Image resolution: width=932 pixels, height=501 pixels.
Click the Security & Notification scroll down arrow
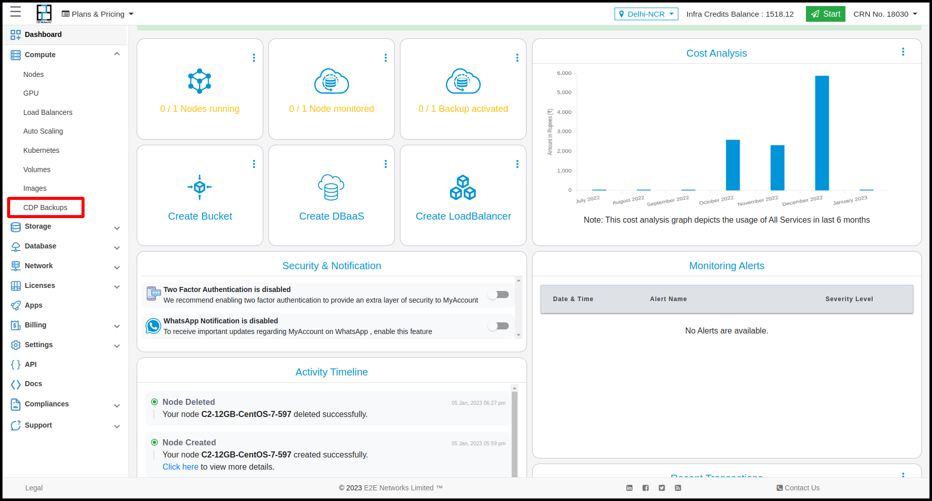coord(518,335)
